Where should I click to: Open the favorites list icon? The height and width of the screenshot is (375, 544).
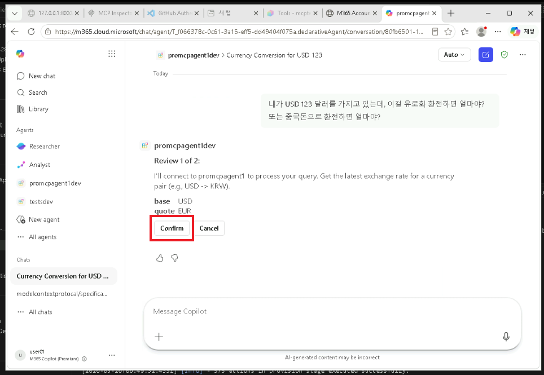(x=465, y=32)
